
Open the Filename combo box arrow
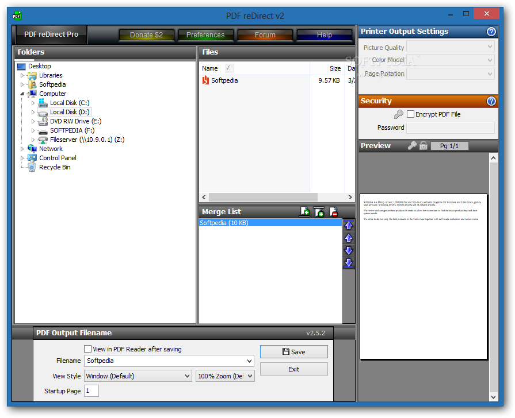tap(249, 361)
